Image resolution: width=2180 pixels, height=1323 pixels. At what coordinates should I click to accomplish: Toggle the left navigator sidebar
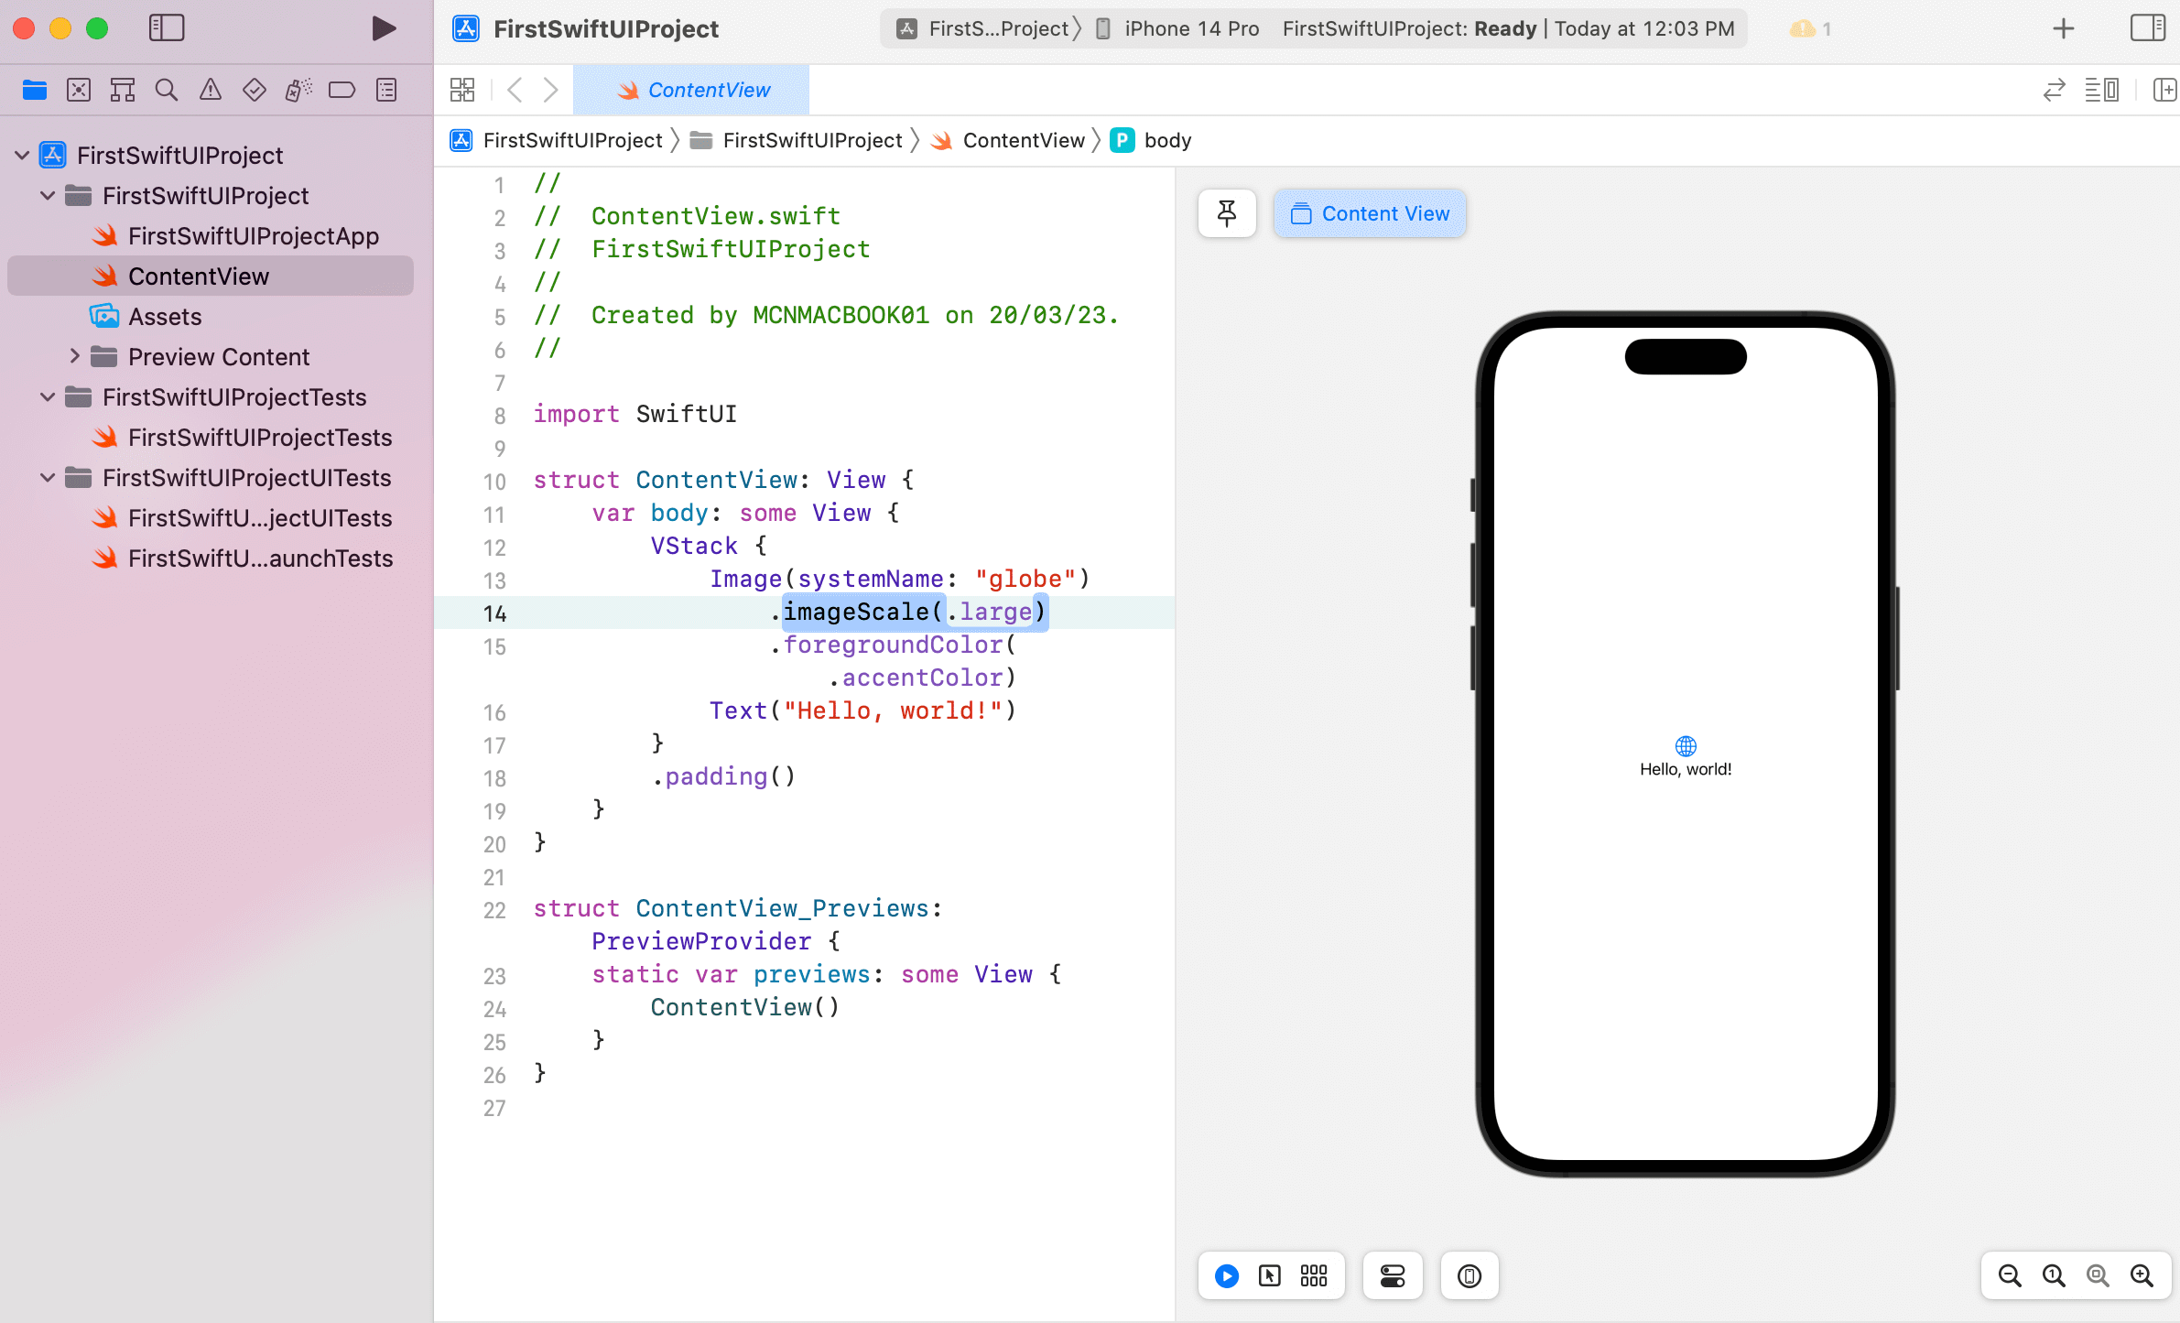click(x=167, y=28)
